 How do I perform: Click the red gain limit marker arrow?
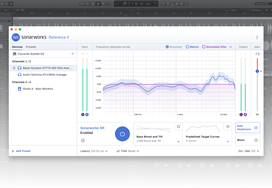(261, 71)
